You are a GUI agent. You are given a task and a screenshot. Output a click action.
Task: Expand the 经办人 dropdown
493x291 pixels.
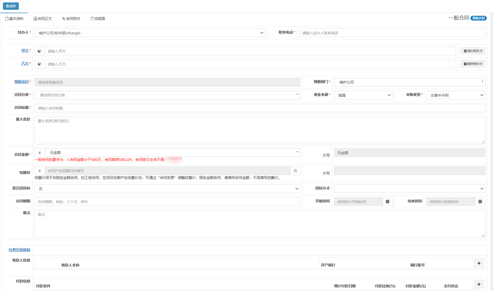tap(150, 33)
